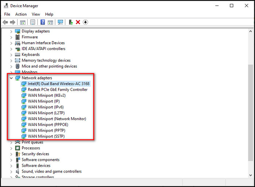The image size is (255, 187).
Task: Click the Firmware chip icon
Action: pos(17,37)
